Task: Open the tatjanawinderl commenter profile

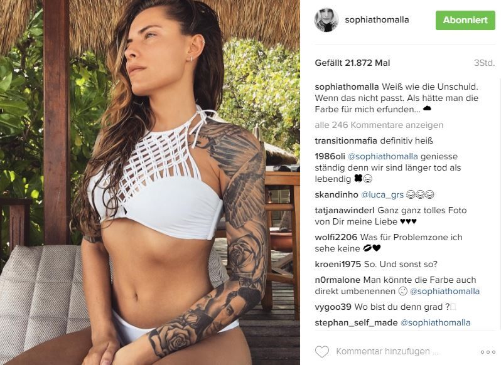Action: coord(345,210)
